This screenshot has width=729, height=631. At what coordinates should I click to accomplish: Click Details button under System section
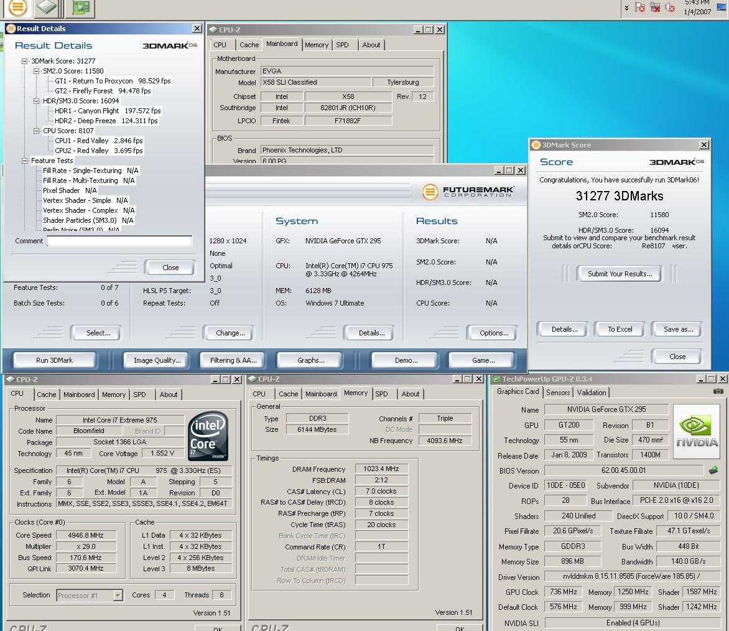pyautogui.click(x=371, y=333)
